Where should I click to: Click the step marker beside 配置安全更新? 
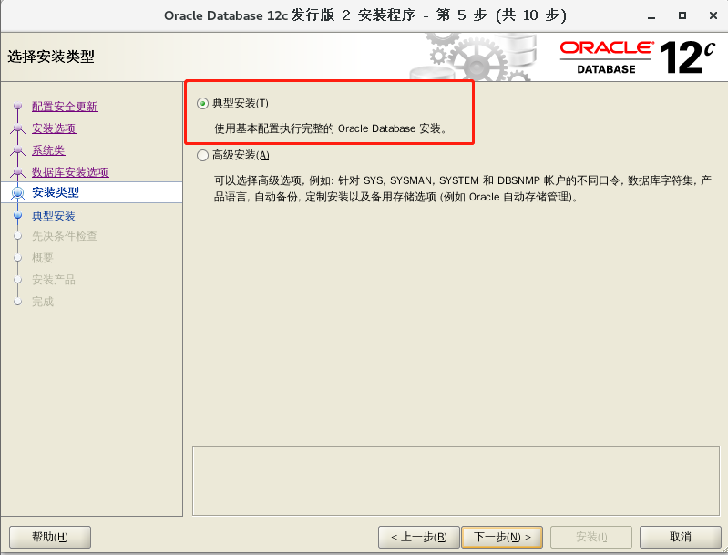pyautogui.click(x=17, y=107)
